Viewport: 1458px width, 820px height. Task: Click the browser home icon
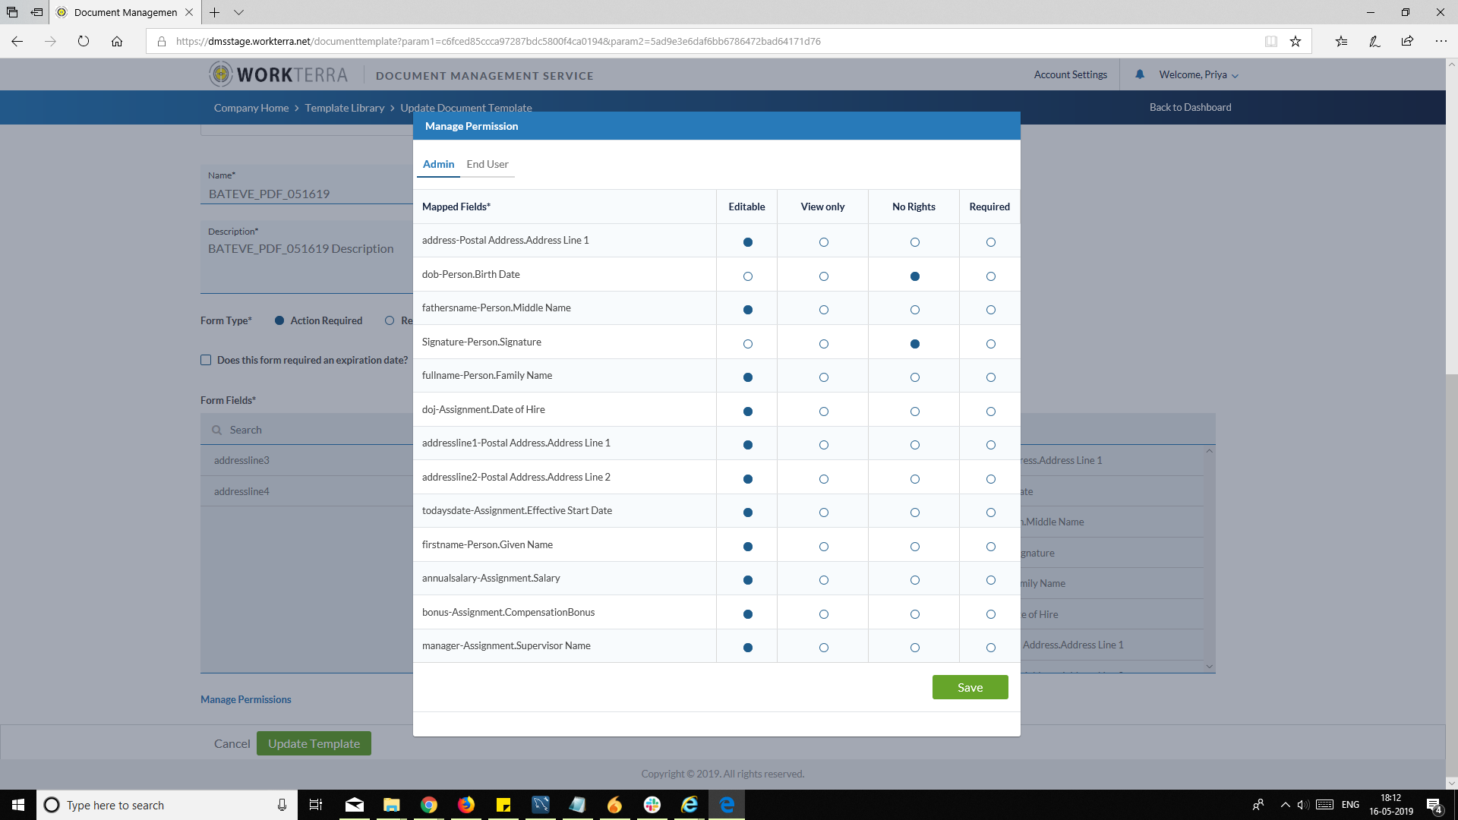[116, 42]
